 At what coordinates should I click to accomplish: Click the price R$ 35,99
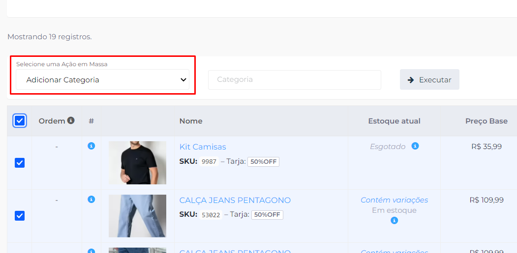click(487, 147)
